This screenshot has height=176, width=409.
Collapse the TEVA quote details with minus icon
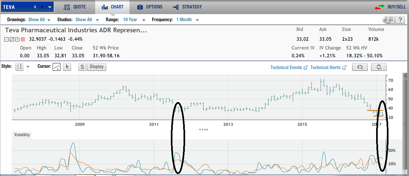click(7, 39)
